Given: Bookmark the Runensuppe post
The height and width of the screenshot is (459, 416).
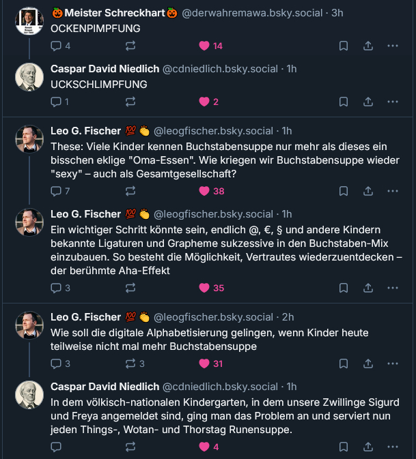Looking at the screenshot, I should tap(344, 447).
